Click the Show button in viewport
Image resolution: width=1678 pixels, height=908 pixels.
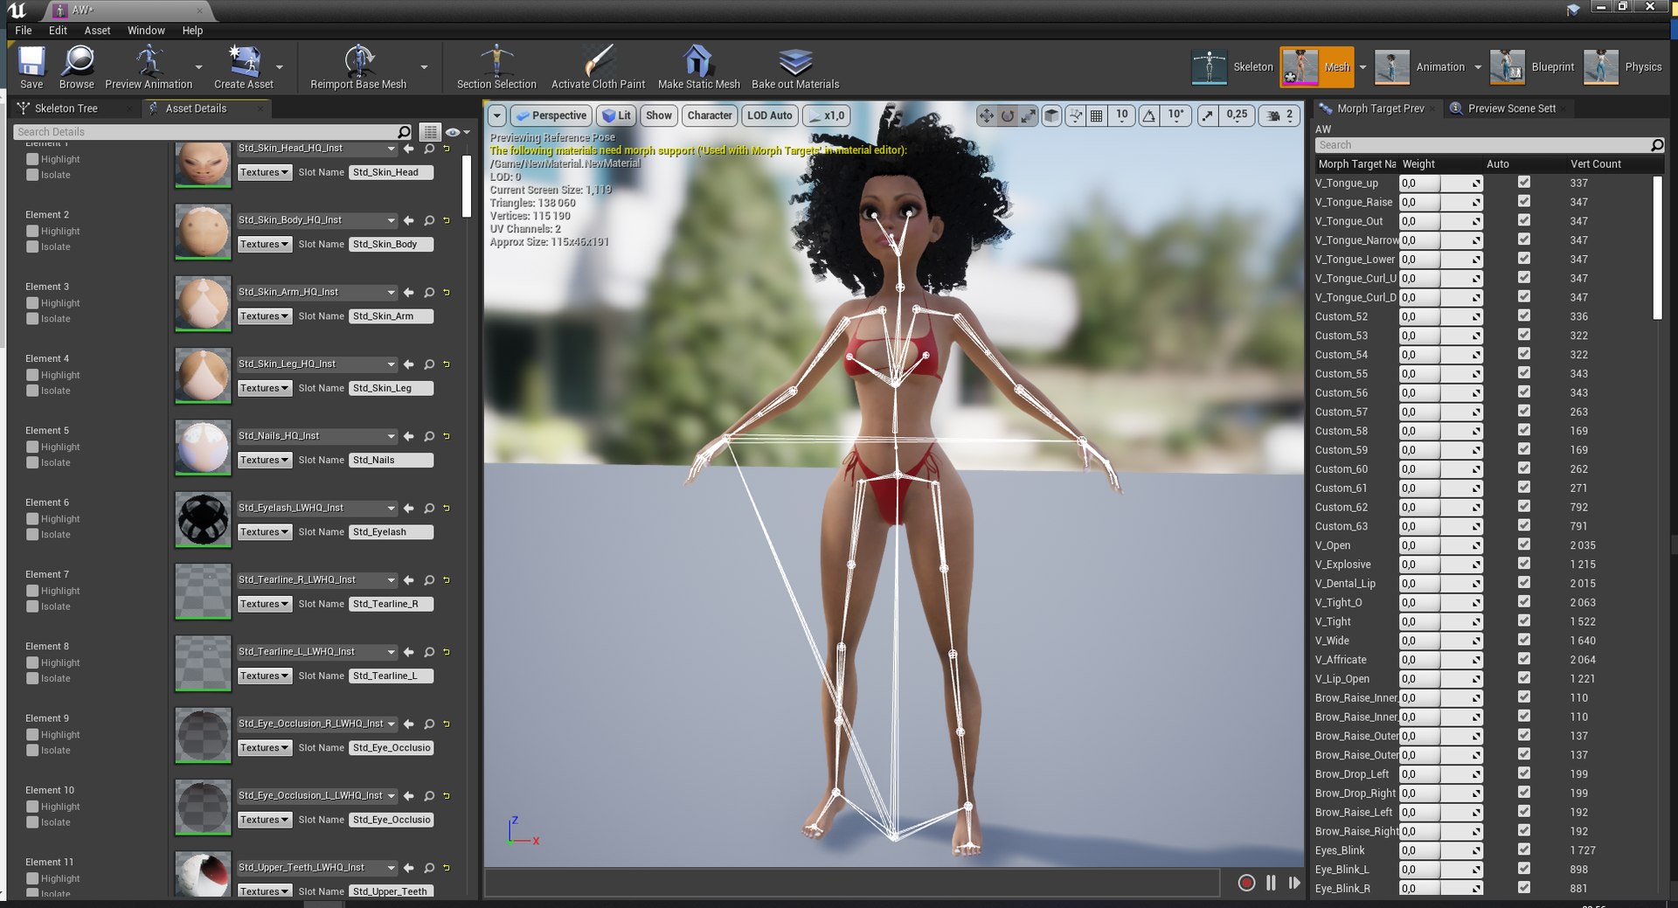[x=659, y=115]
